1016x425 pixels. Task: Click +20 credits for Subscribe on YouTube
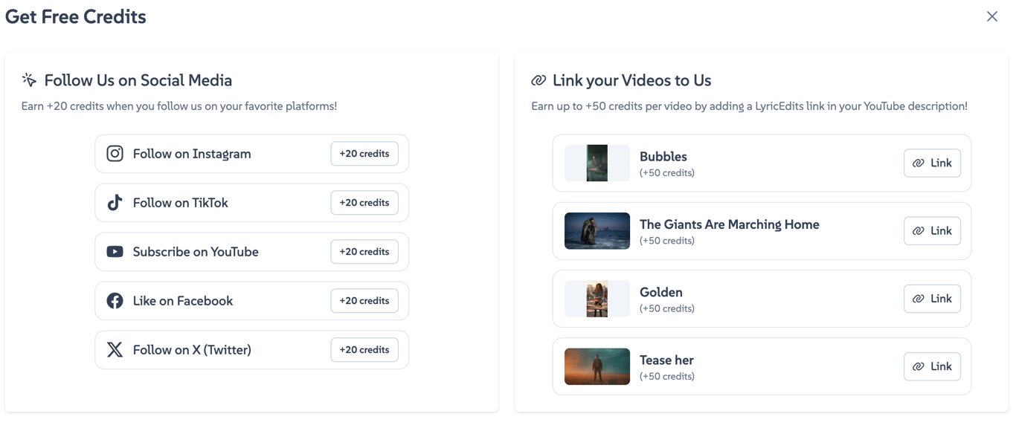[x=364, y=252]
